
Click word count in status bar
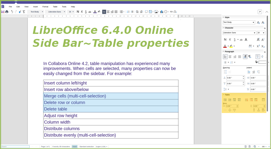pyautogui.click(x=61, y=147)
